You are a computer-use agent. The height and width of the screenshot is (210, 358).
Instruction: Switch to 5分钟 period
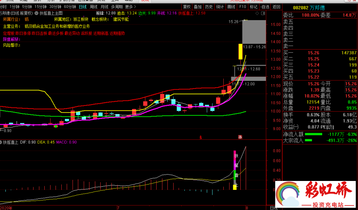click(27, 7)
